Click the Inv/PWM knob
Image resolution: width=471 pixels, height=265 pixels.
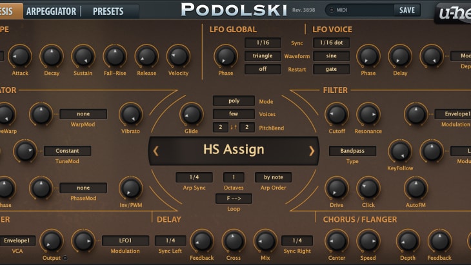pyautogui.click(x=131, y=188)
